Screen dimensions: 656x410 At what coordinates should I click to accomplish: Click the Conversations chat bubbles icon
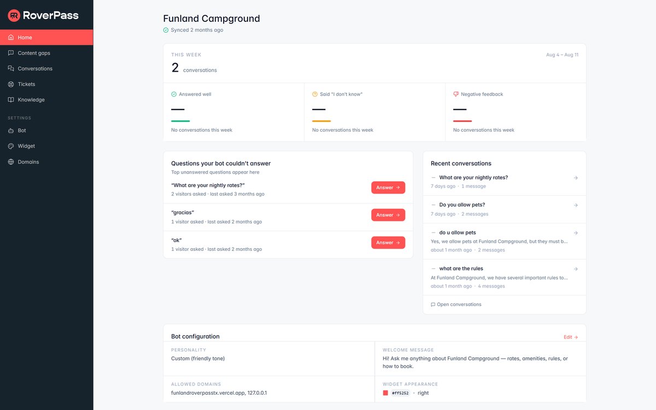pyautogui.click(x=11, y=68)
